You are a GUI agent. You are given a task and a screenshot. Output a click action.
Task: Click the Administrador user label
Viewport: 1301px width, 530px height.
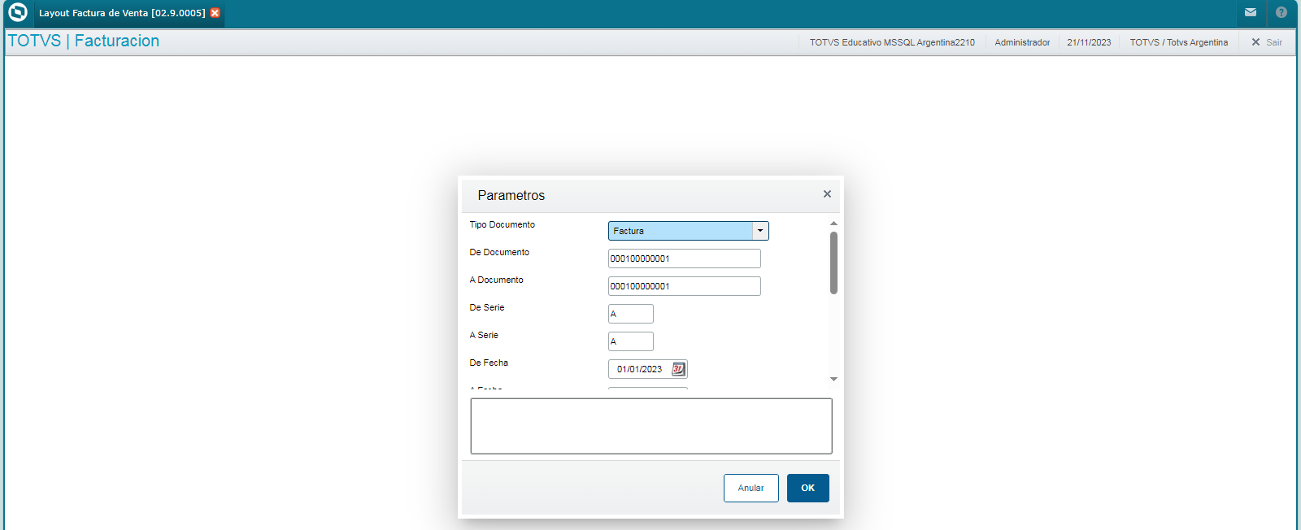[x=1022, y=42]
